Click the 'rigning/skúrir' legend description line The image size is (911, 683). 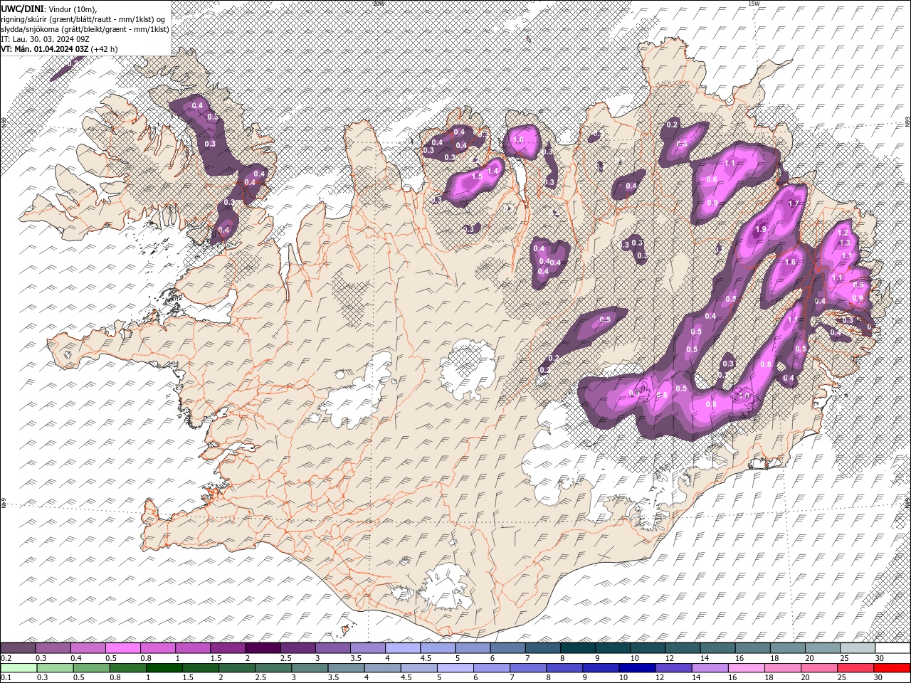[83, 18]
